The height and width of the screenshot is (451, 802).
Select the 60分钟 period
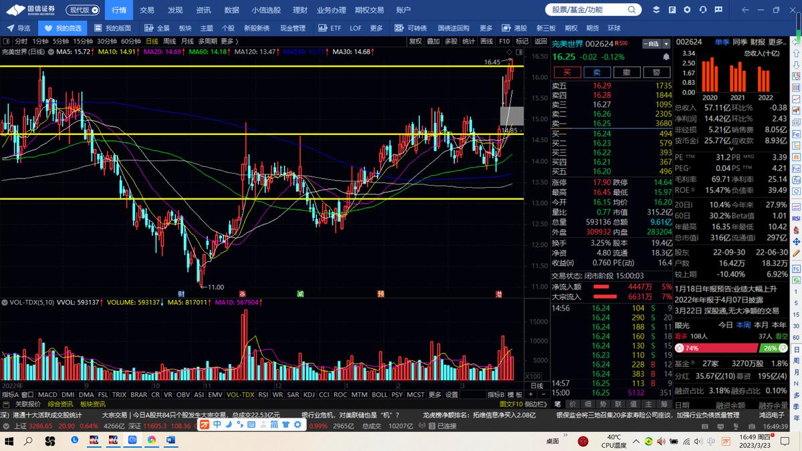(130, 41)
